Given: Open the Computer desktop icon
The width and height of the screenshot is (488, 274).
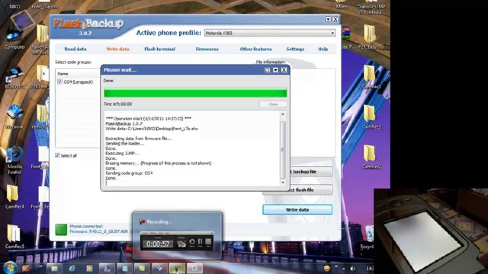Looking at the screenshot, I should [14, 38].
